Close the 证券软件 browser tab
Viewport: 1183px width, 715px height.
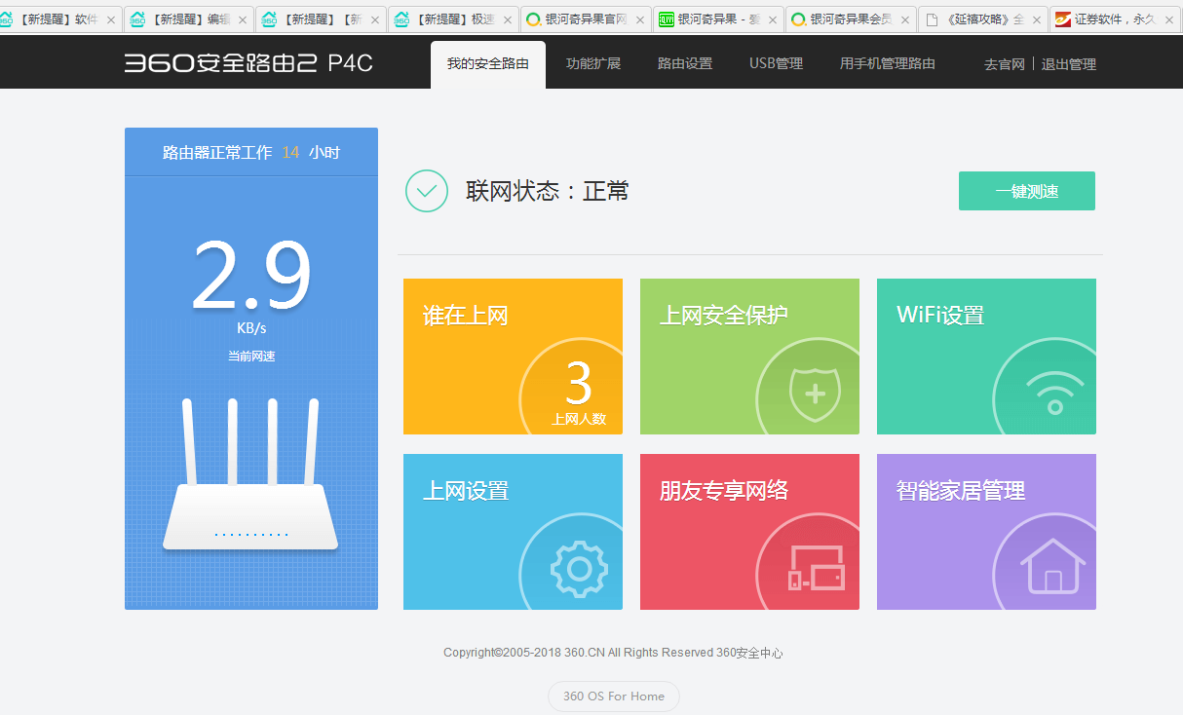coord(1168,19)
